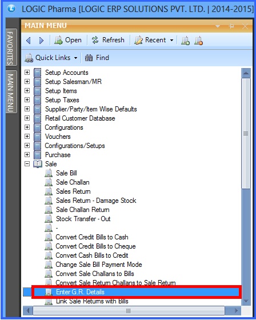Click the remove-from-favorites icon with red minus
256x320 pixels.
point(198,41)
